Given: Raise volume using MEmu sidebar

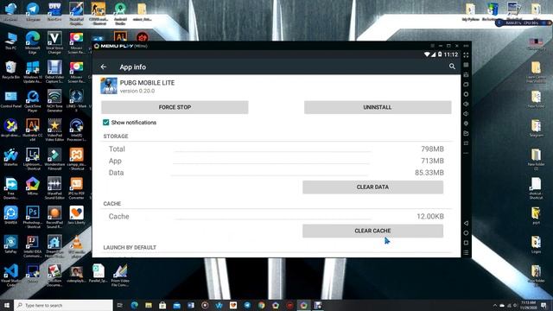Looking at the screenshot, I should (x=466, y=104).
